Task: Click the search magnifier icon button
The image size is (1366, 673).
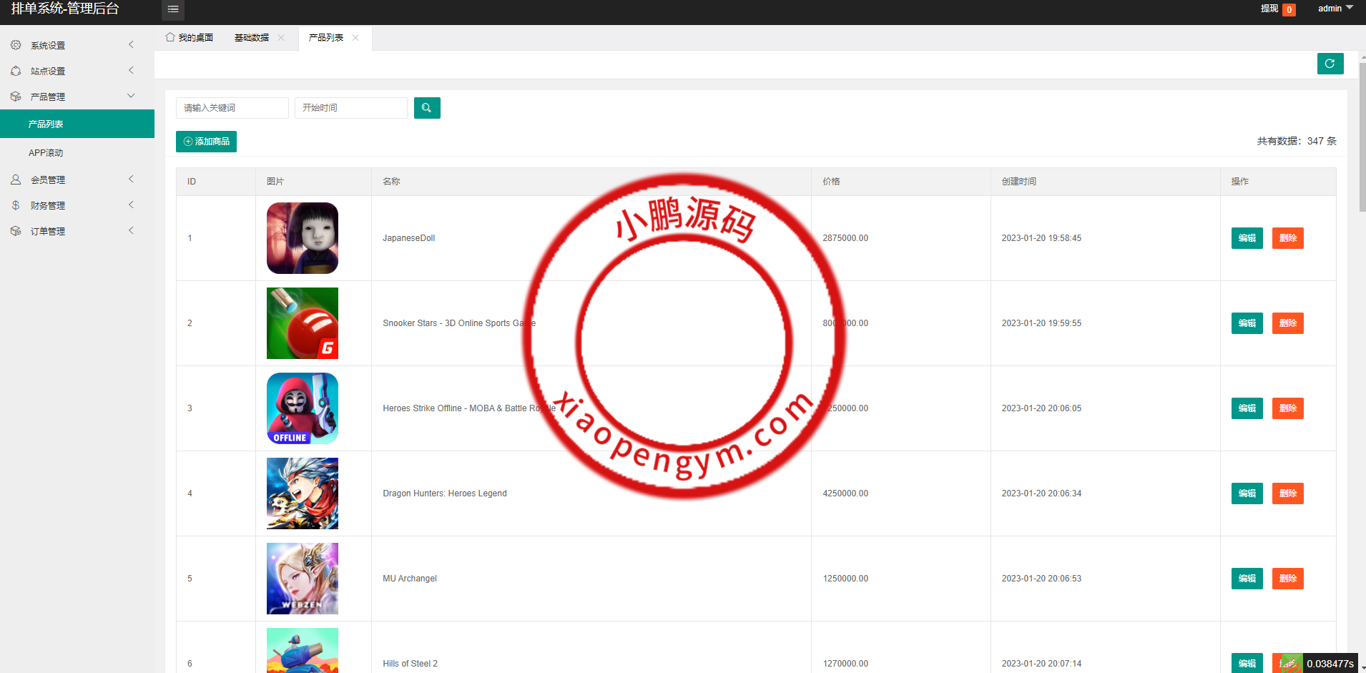Action: pos(427,108)
